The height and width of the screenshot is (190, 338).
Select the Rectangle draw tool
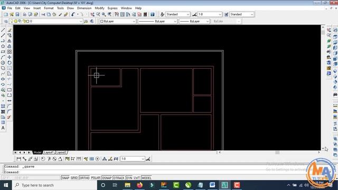(x=3, y=52)
